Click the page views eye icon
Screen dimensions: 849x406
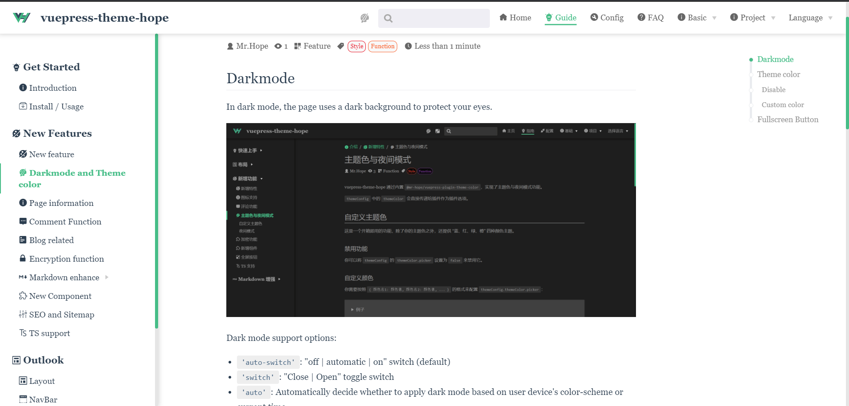[x=279, y=46]
